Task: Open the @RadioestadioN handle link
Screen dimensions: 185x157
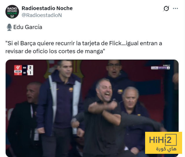Action: click(42, 15)
